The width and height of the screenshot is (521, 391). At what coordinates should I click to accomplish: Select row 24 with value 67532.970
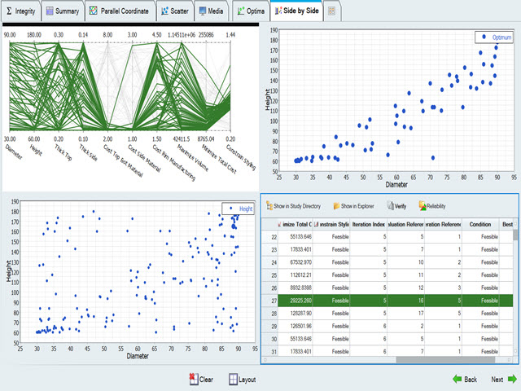point(387,262)
